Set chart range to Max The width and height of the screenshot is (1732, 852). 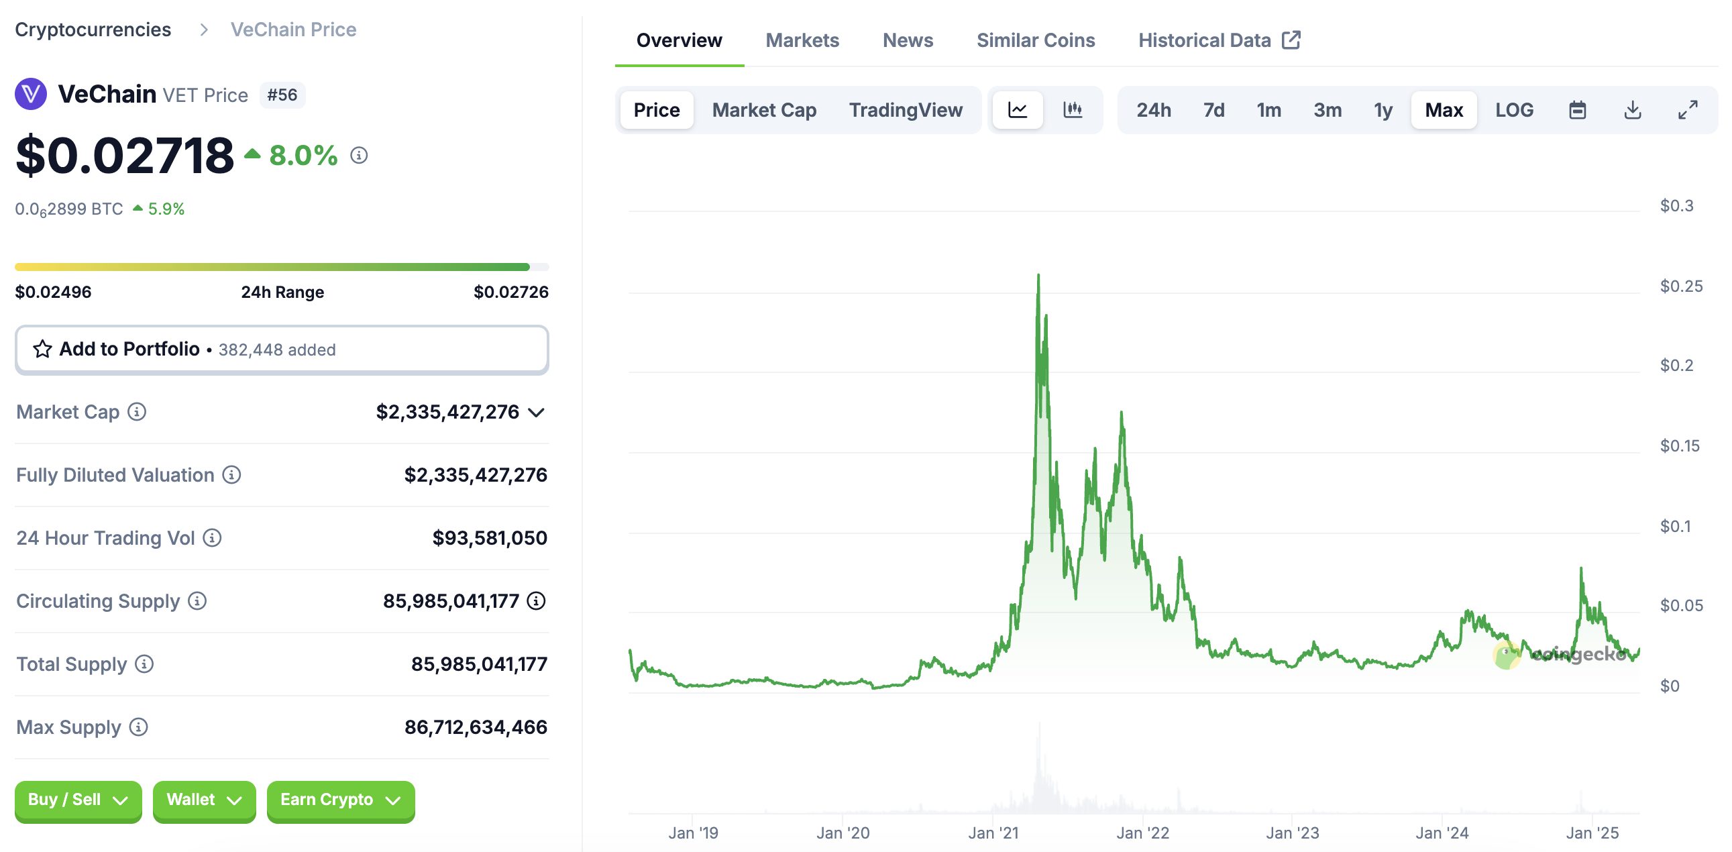1444,109
